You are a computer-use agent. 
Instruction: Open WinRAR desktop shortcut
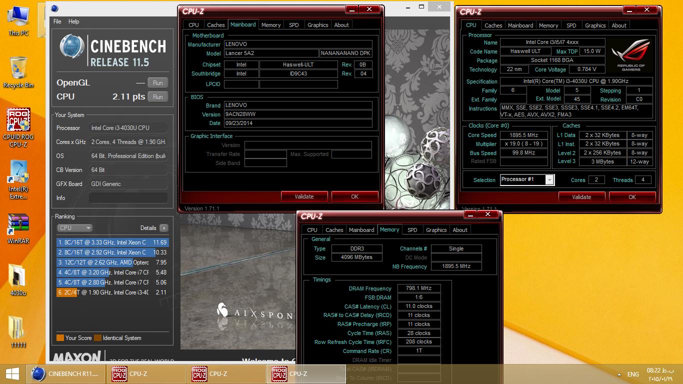(x=18, y=228)
